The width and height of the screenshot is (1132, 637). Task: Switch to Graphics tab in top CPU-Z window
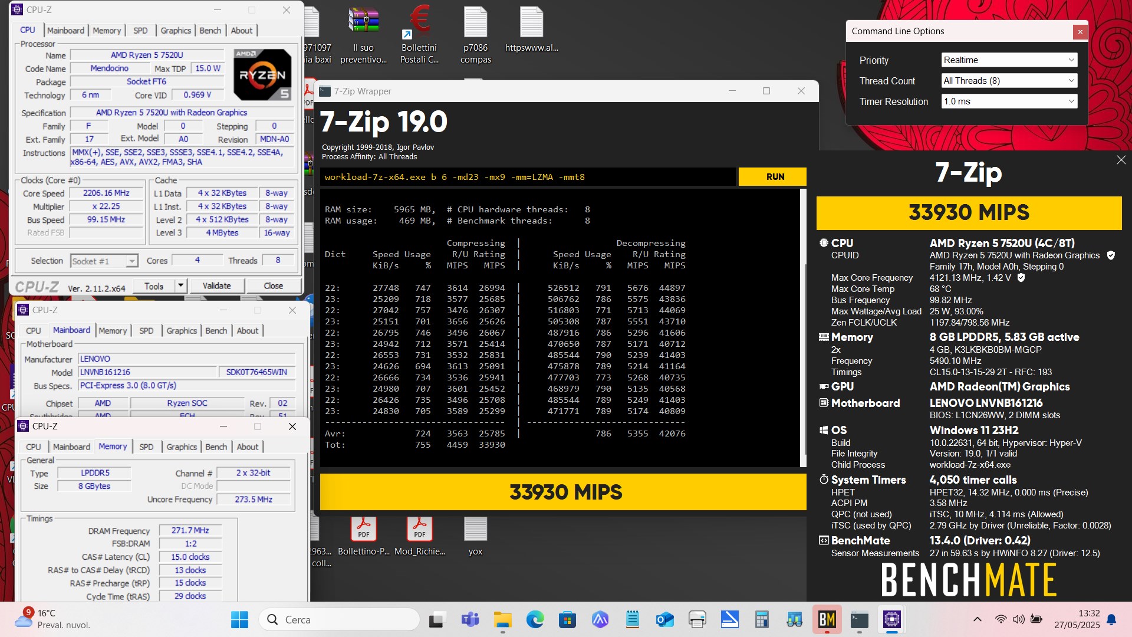coord(176,30)
